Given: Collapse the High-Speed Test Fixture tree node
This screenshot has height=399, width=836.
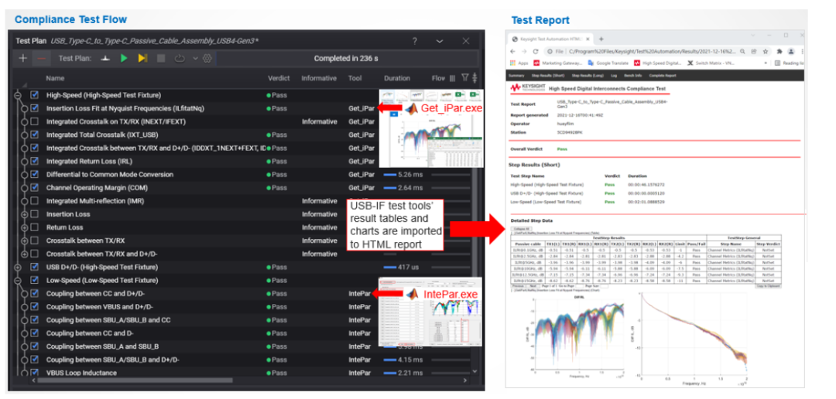Looking at the screenshot, I should click(x=18, y=95).
